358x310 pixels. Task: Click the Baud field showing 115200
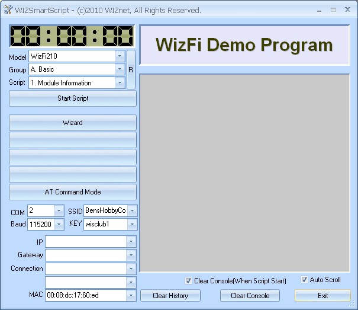click(41, 224)
